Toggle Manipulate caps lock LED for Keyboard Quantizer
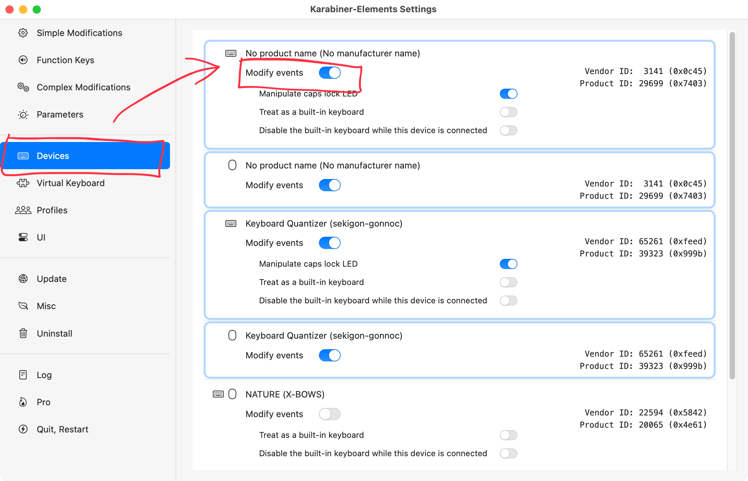This screenshot has height=481, width=748. pos(508,264)
